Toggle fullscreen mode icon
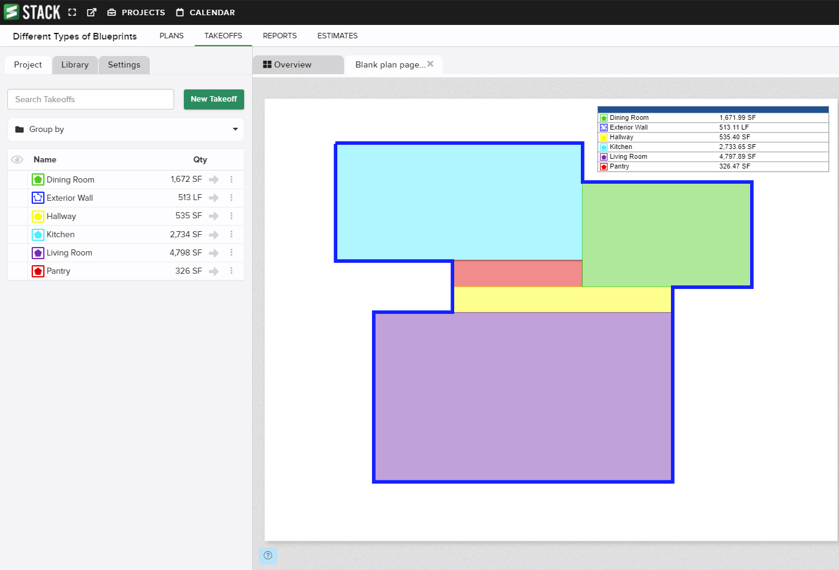Screen dimensions: 839x570 coord(72,12)
